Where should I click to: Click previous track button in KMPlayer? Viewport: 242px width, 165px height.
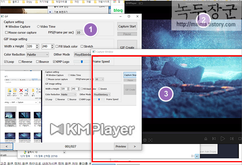214,138
